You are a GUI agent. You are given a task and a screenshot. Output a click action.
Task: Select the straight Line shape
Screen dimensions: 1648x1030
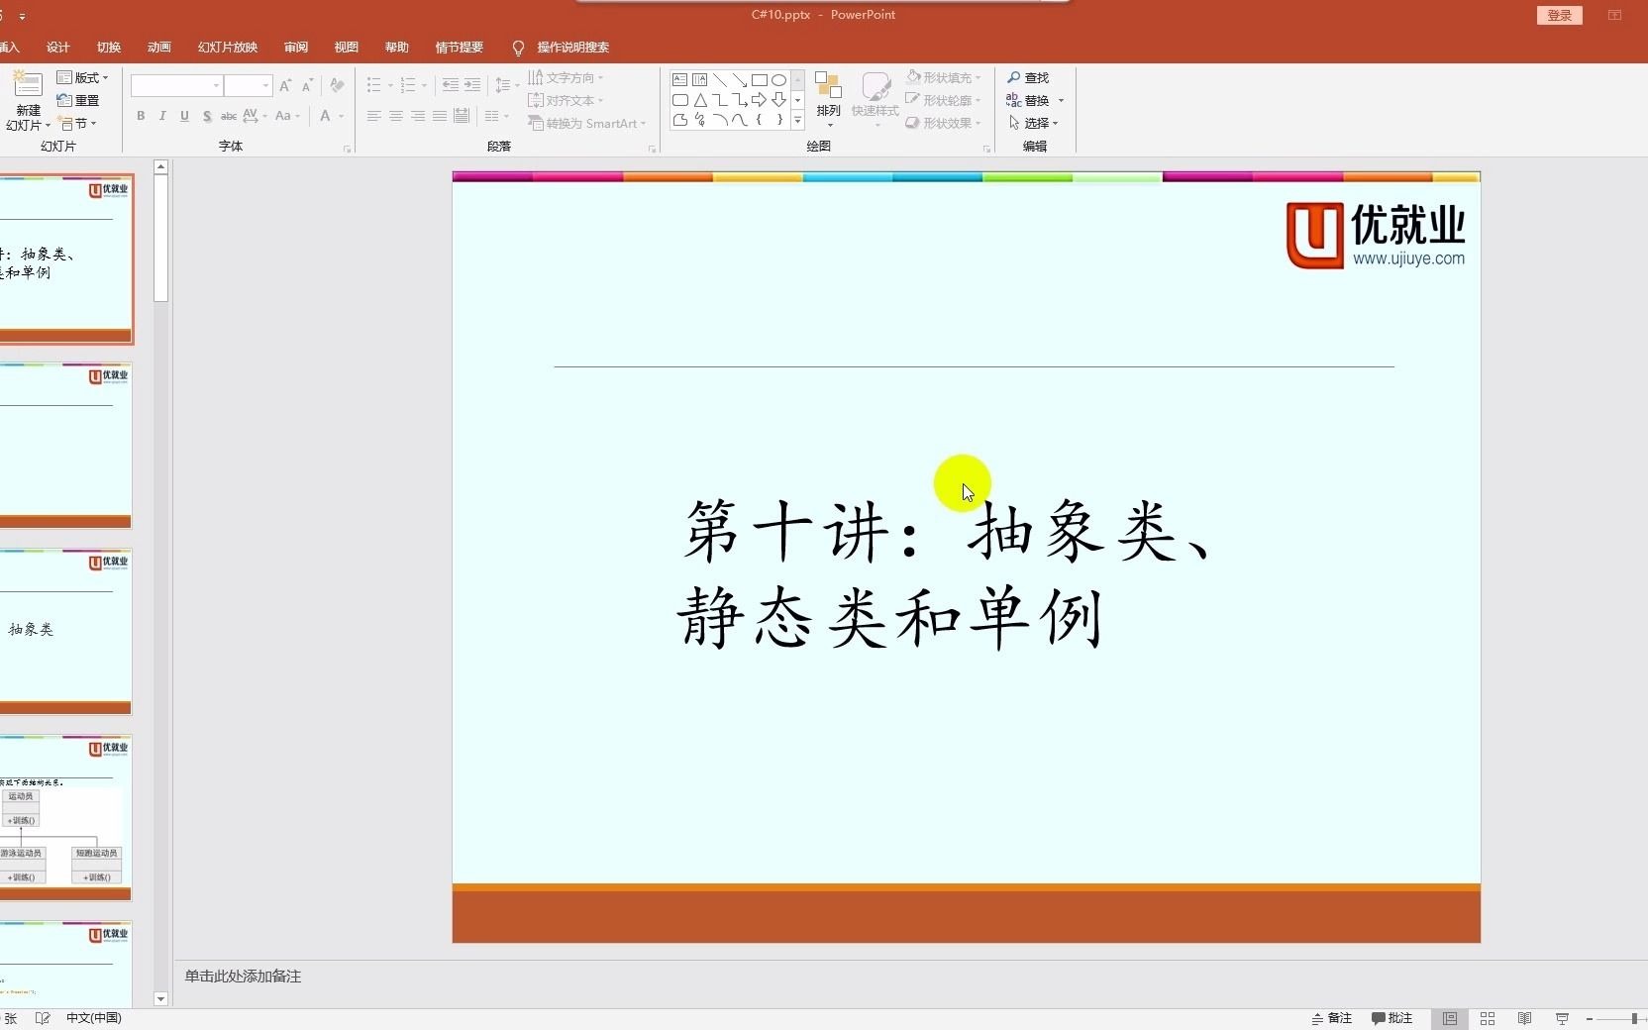click(720, 80)
